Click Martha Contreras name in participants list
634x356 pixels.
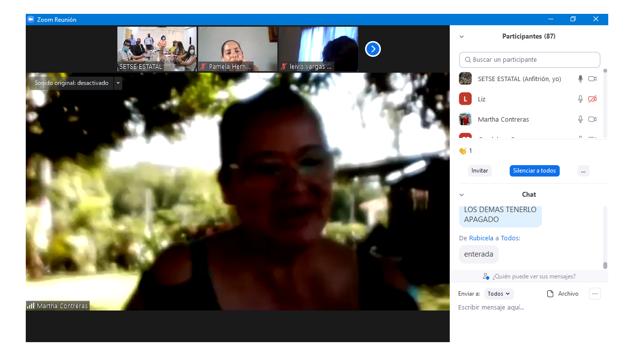503,119
